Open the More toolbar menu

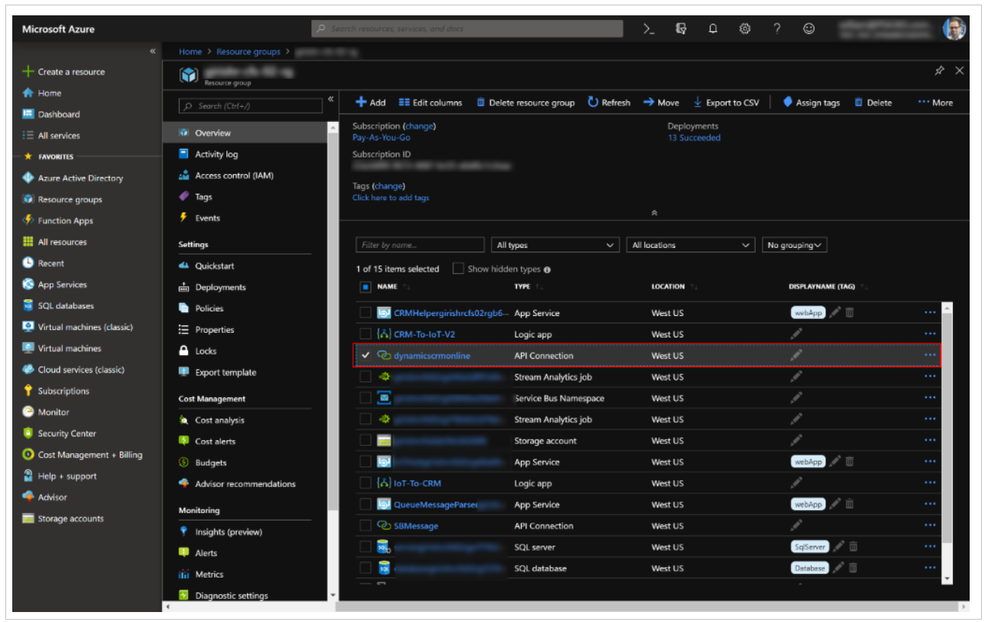935,103
